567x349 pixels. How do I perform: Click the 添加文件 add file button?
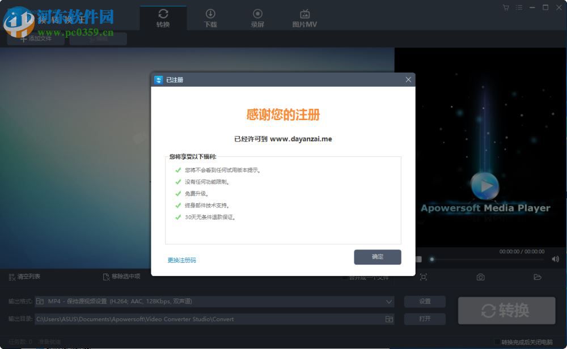(35, 39)
